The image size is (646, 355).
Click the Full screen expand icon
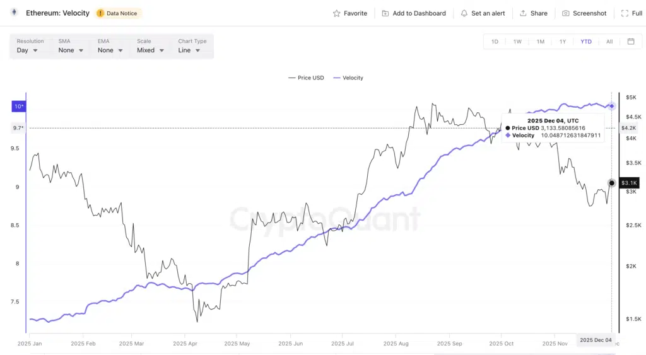tap(624, 13)
